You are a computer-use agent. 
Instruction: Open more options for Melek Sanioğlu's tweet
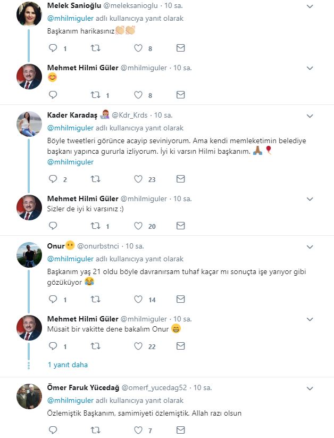311,5
